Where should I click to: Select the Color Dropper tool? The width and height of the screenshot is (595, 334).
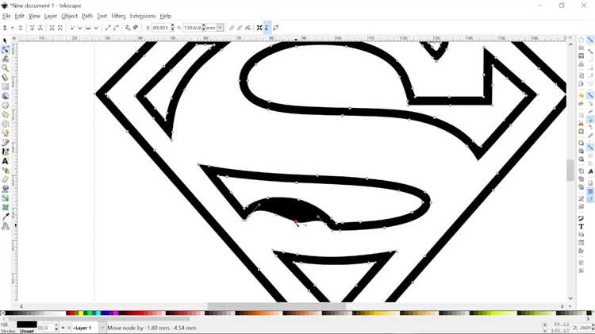point(5,217)
